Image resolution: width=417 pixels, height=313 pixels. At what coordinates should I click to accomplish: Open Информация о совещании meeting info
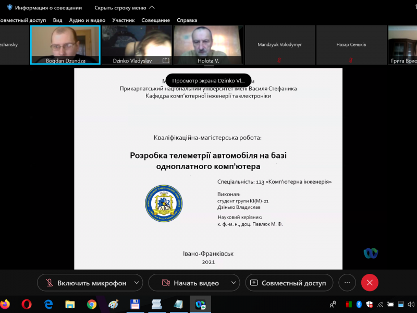click(44, 8)
